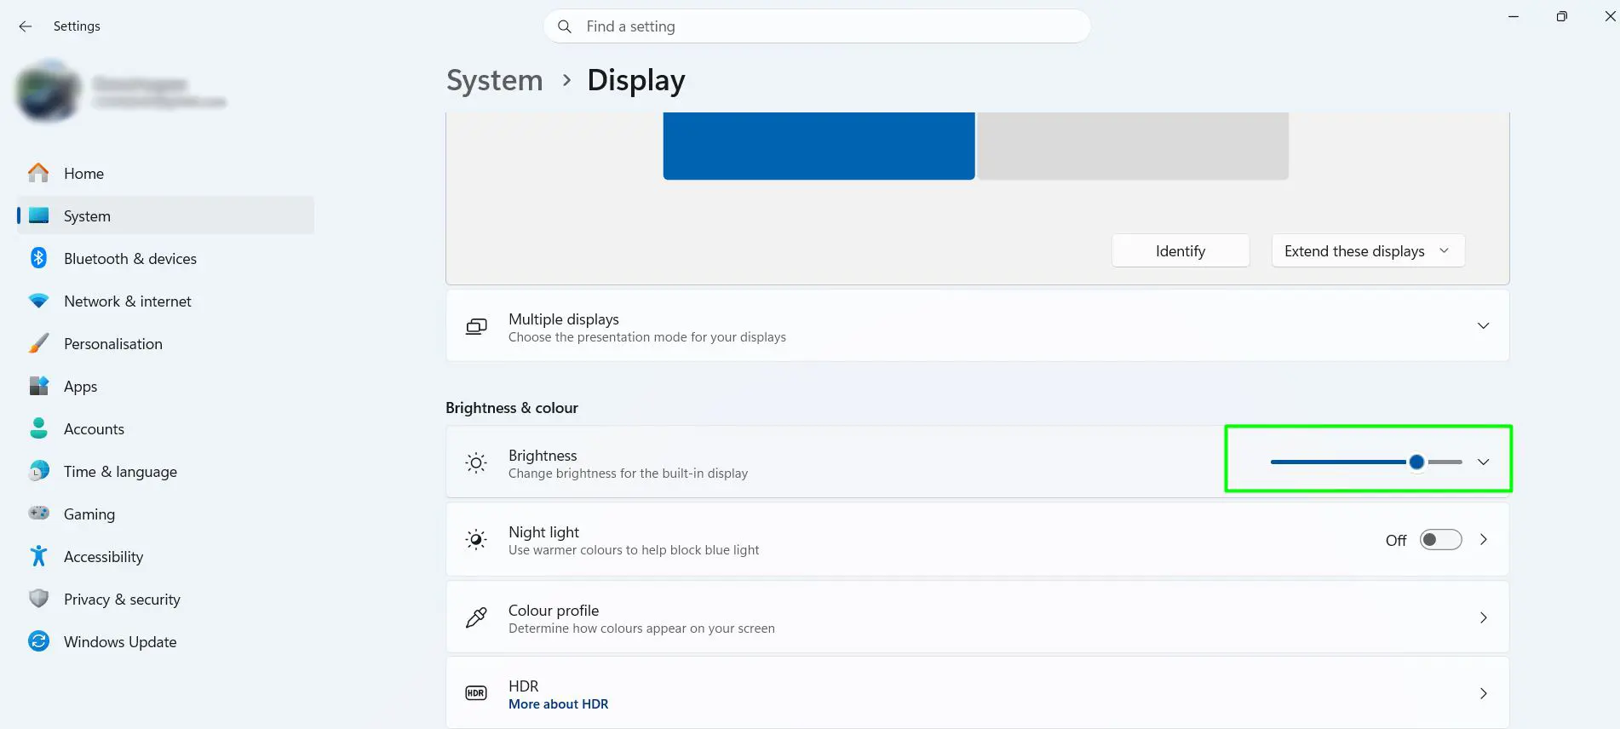1620x729 pixels.
Task: Open Windows Update page
Action: [x=165, y=641]
